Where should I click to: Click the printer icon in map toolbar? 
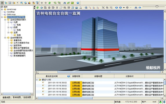[x=76, y=7]
